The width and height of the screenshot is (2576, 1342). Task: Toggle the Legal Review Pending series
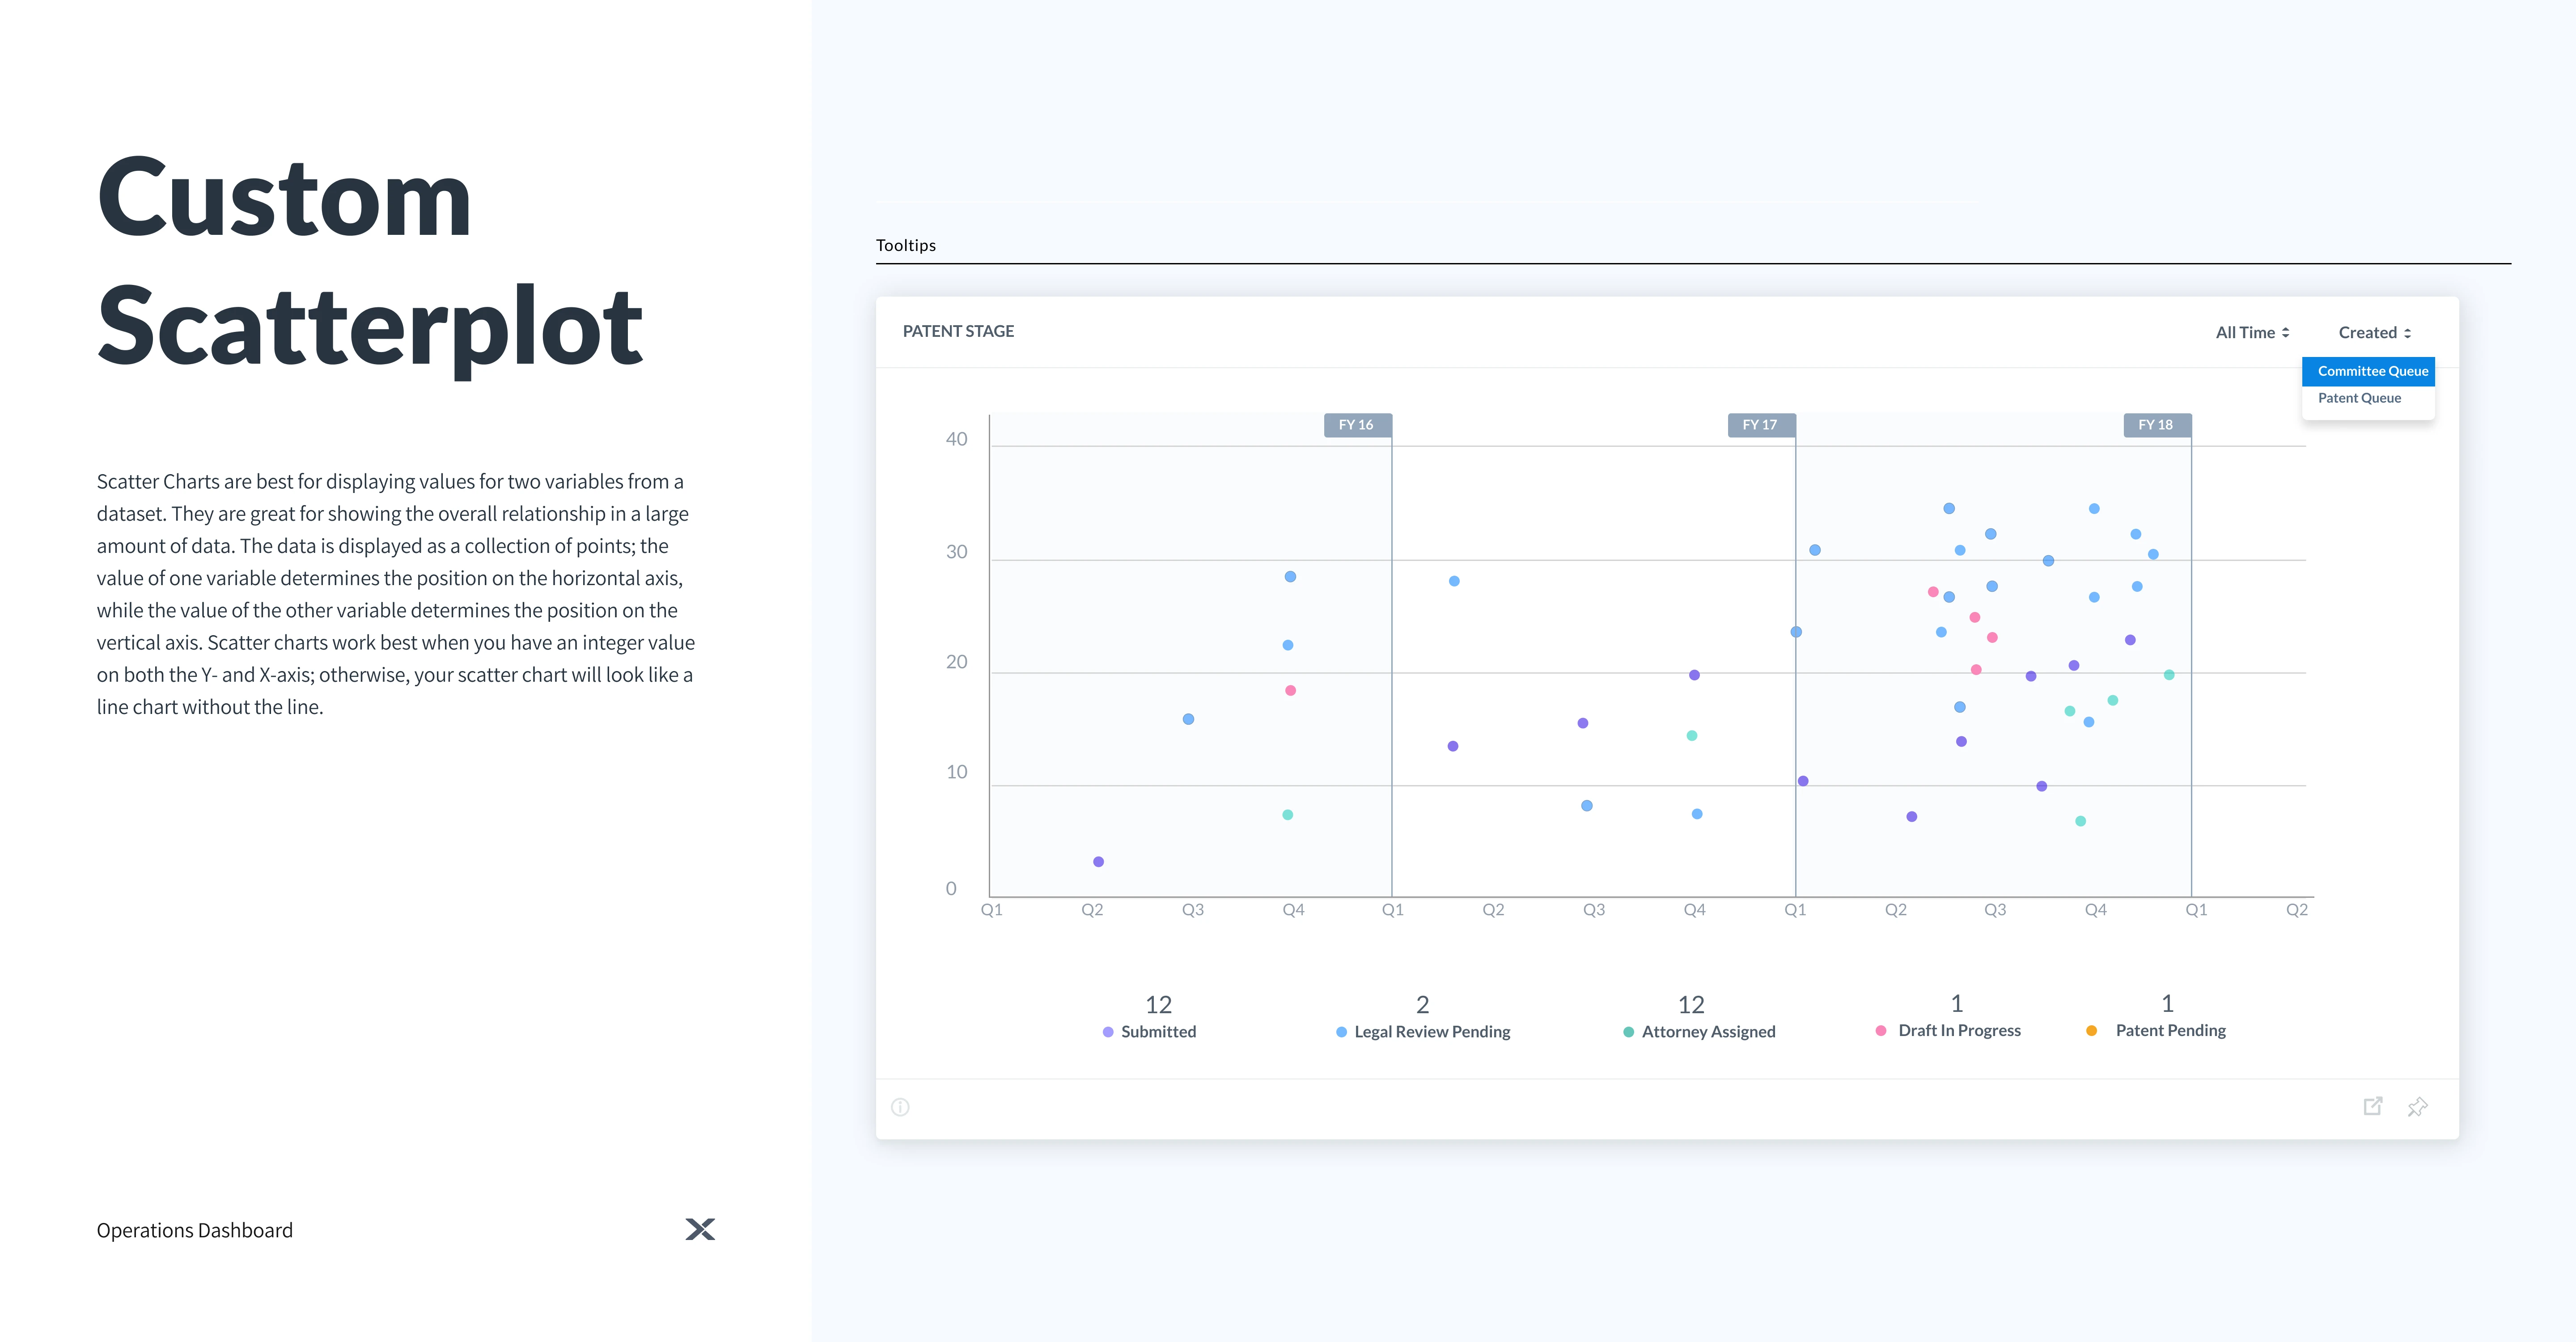tap(1431, 1031)
